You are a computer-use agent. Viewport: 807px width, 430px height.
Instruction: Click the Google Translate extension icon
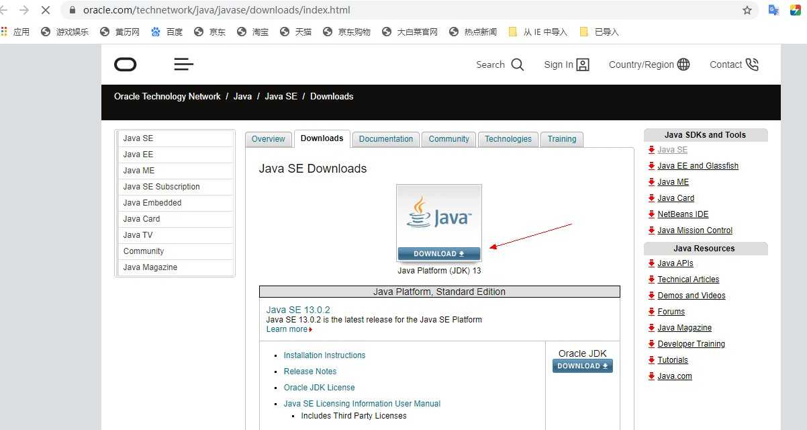(x=773, y=10)
